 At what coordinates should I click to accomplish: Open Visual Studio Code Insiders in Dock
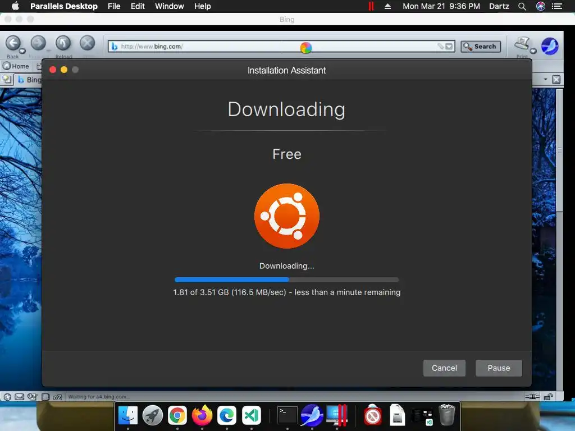tap(251, 416)
